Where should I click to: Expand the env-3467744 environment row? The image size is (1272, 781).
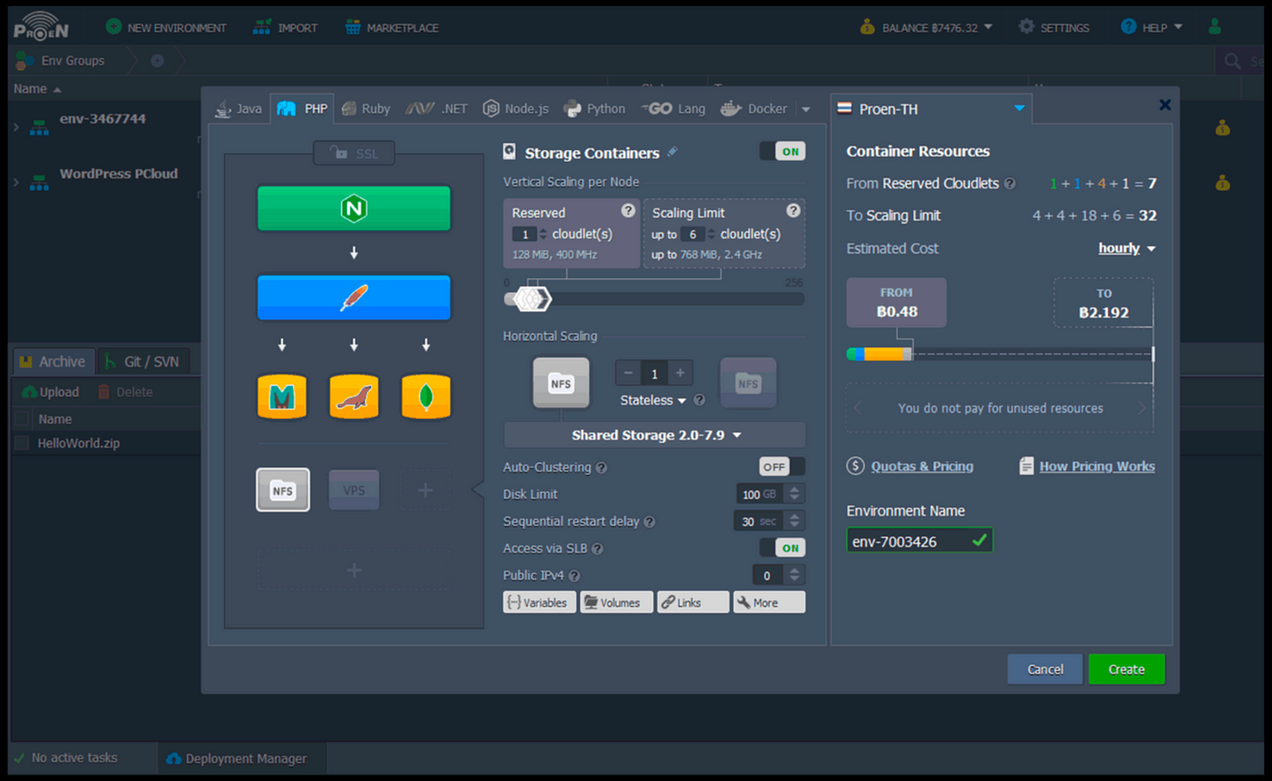(17, 127)
